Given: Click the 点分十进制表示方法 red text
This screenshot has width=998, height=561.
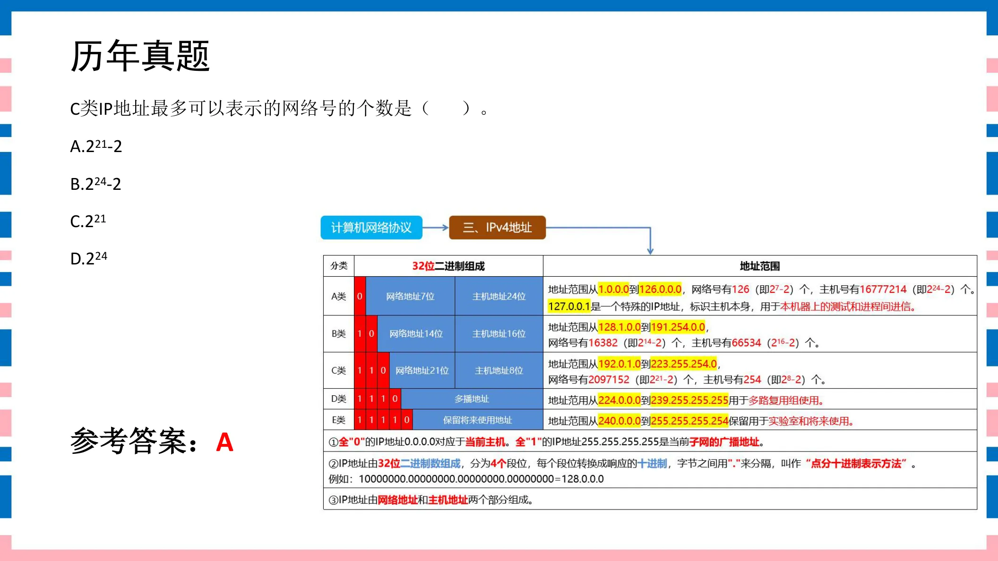Looking at the screenshot, I should click(x=856, y=463).
